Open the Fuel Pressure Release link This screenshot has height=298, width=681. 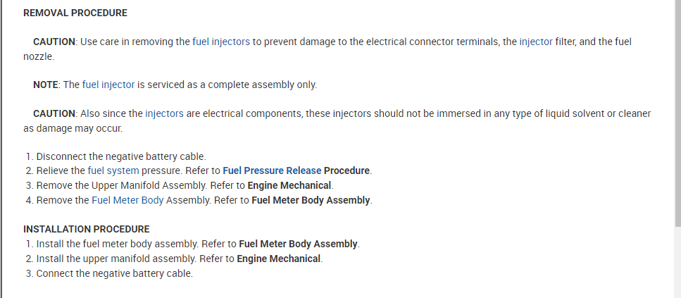click(272, 170)
